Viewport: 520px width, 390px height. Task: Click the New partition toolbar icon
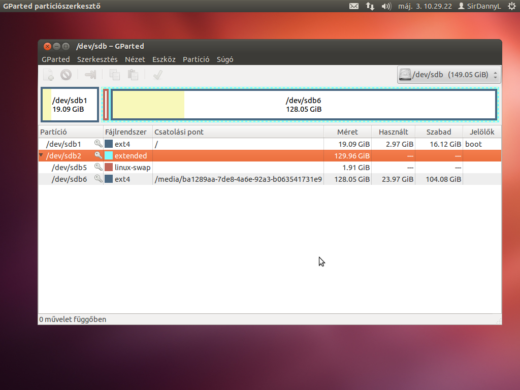pyautogui.click(x=48, y=75)
